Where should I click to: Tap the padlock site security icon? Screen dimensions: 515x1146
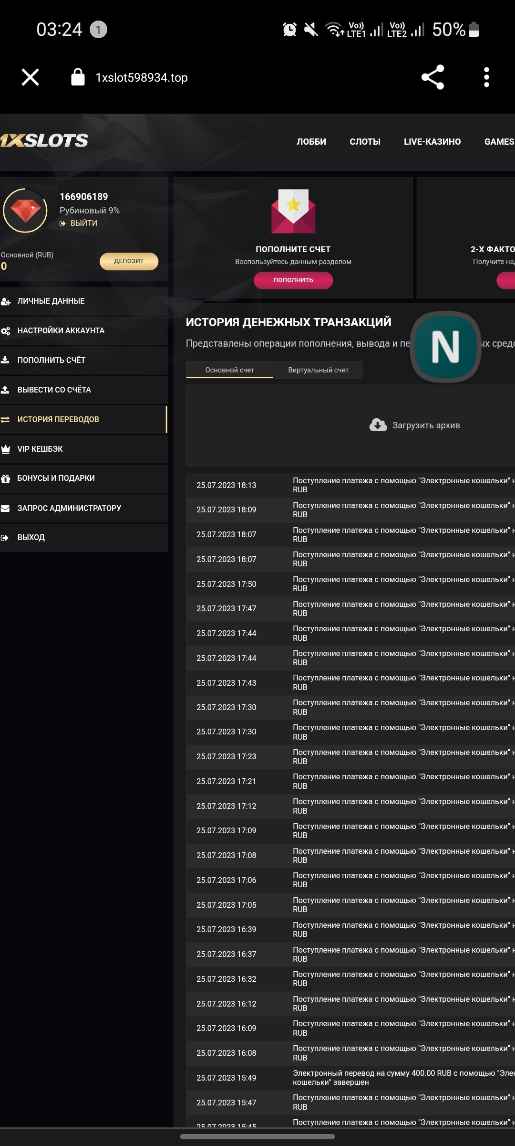(x=78, y=77)
